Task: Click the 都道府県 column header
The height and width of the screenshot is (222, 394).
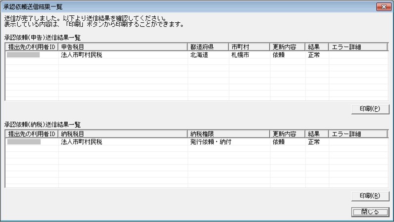Action: 208,47
